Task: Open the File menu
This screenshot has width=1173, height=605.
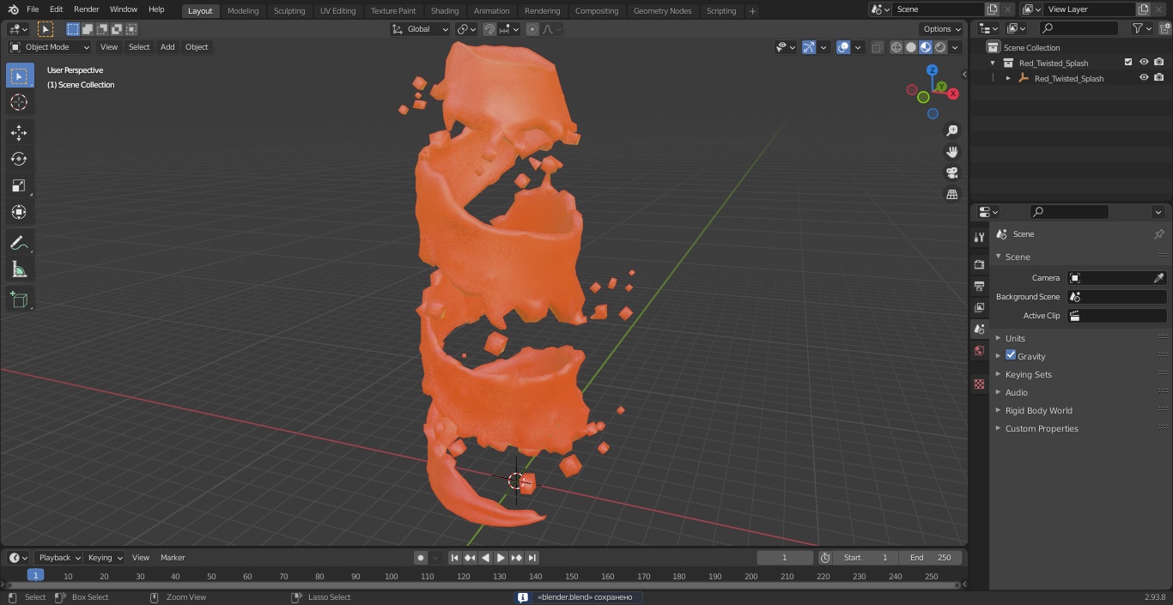Action: (33, 9)
